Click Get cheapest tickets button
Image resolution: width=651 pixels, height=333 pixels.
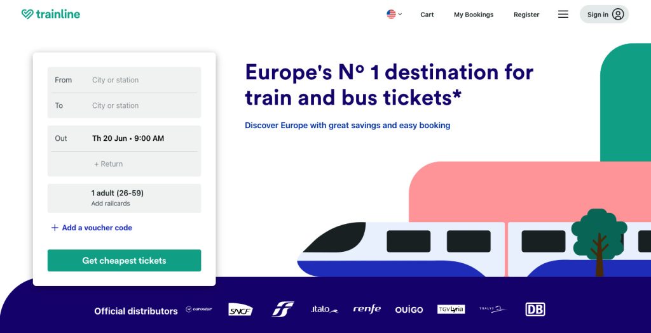124,261
